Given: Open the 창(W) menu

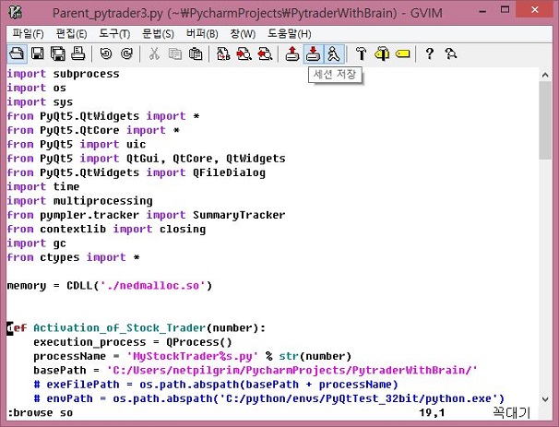Looking at the screenshot, I should (243, 34).
